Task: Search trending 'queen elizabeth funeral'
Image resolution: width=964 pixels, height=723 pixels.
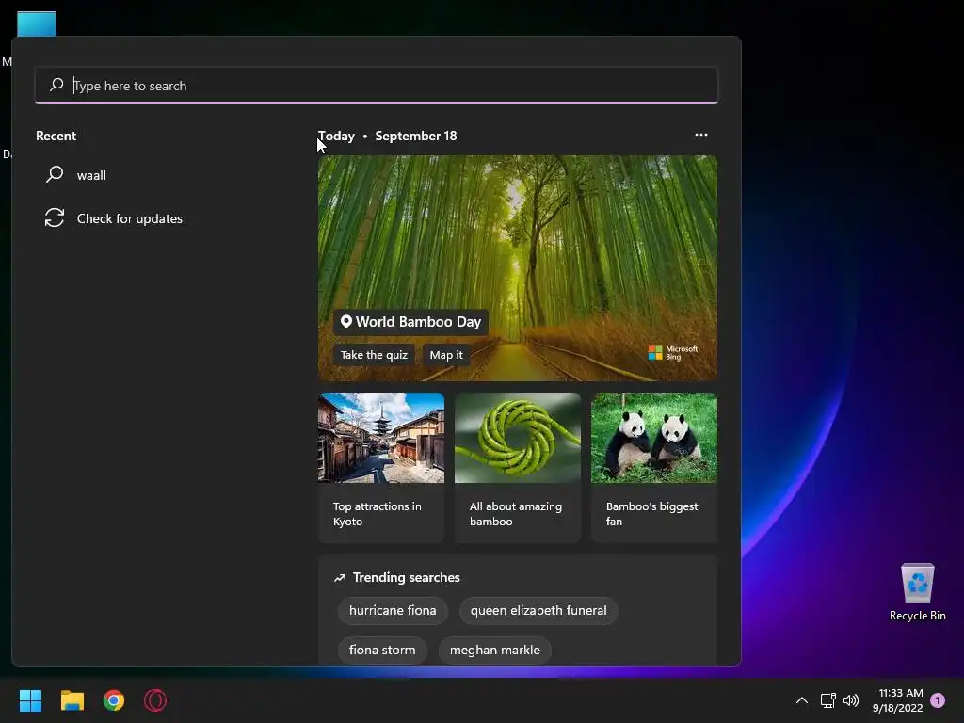Action: click(538, 610)
